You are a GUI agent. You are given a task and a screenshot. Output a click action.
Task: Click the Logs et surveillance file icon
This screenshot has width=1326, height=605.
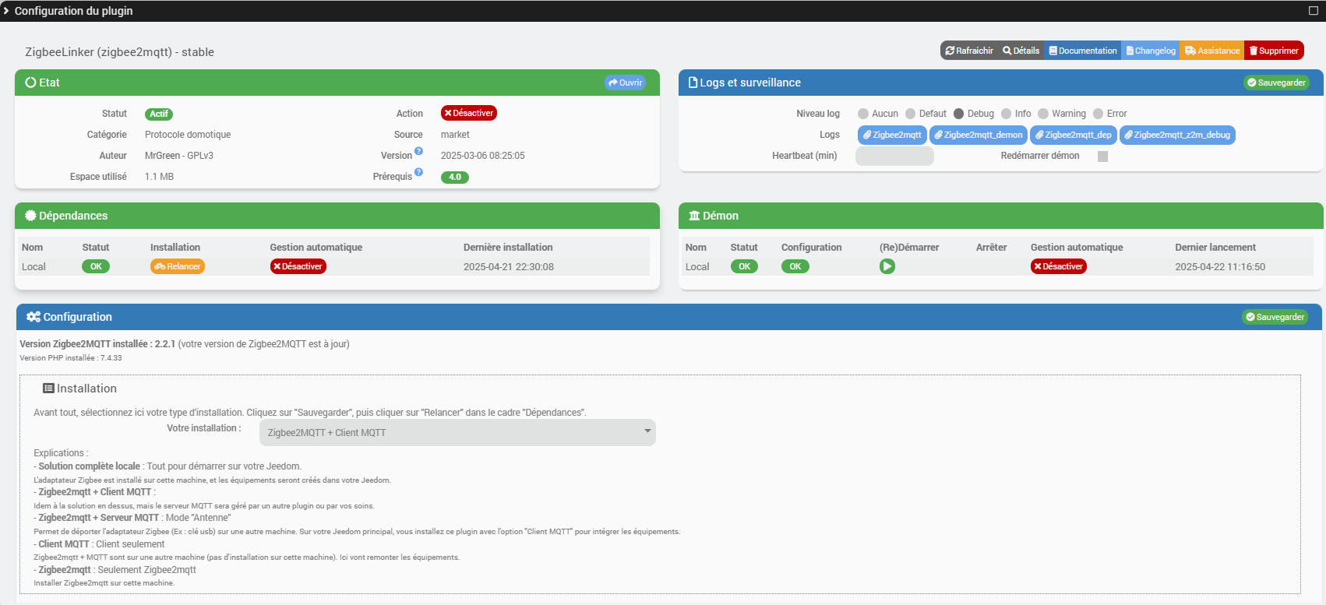pyautogui.click(x=693, y=83)
